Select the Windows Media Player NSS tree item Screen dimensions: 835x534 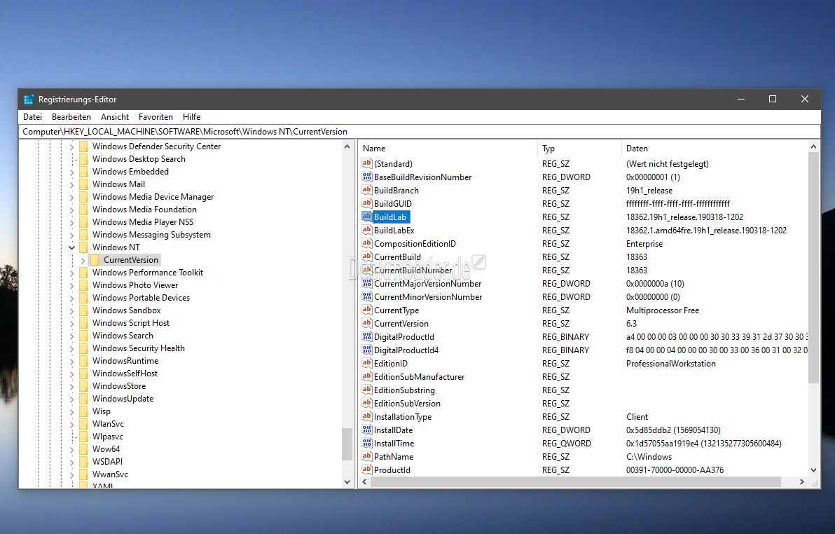click(x=143, y=222)
